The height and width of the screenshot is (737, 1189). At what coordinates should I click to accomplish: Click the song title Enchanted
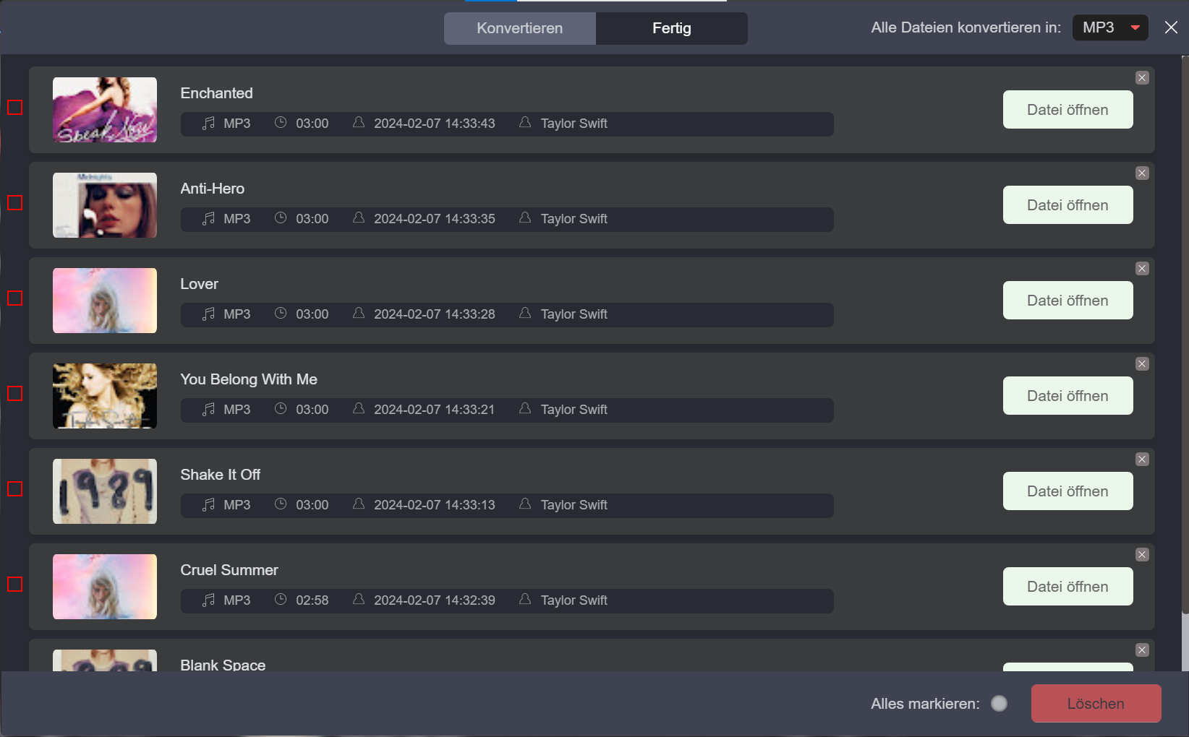[x=216, y=93]
